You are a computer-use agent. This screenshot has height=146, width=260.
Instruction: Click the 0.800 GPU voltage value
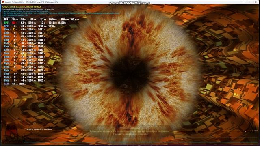[61, 23]
